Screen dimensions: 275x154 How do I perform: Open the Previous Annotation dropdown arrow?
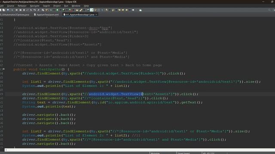[x=116, y=10]
